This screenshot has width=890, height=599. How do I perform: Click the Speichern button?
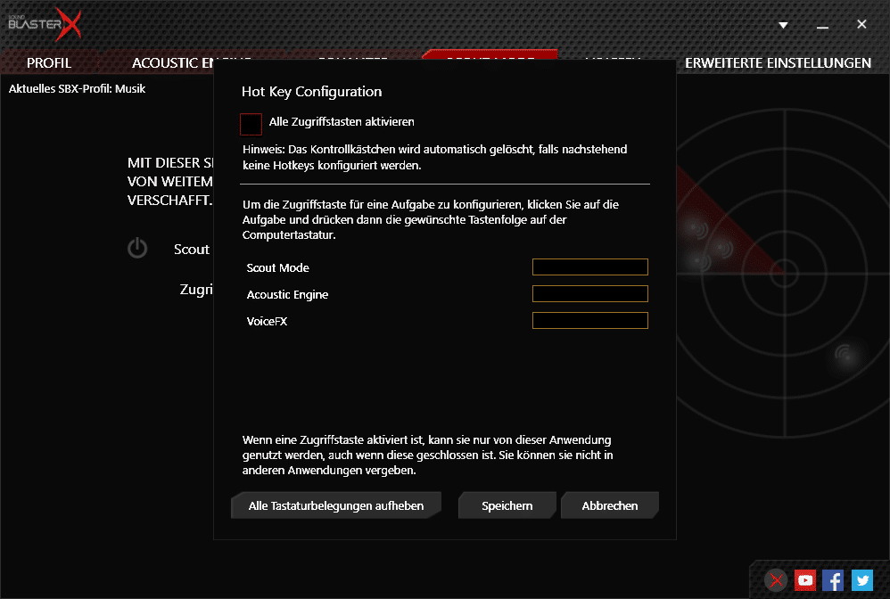click(x=507, y=505)
